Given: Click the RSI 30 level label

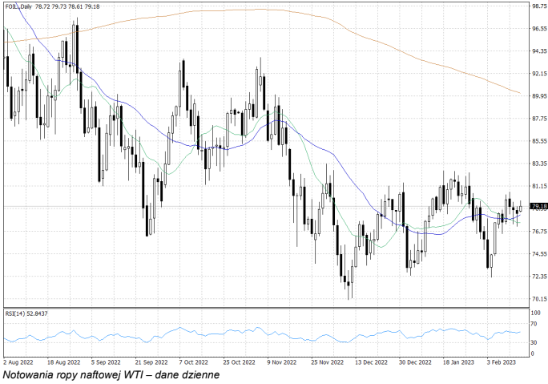Looking at the screenshot, I should [535, 342].
